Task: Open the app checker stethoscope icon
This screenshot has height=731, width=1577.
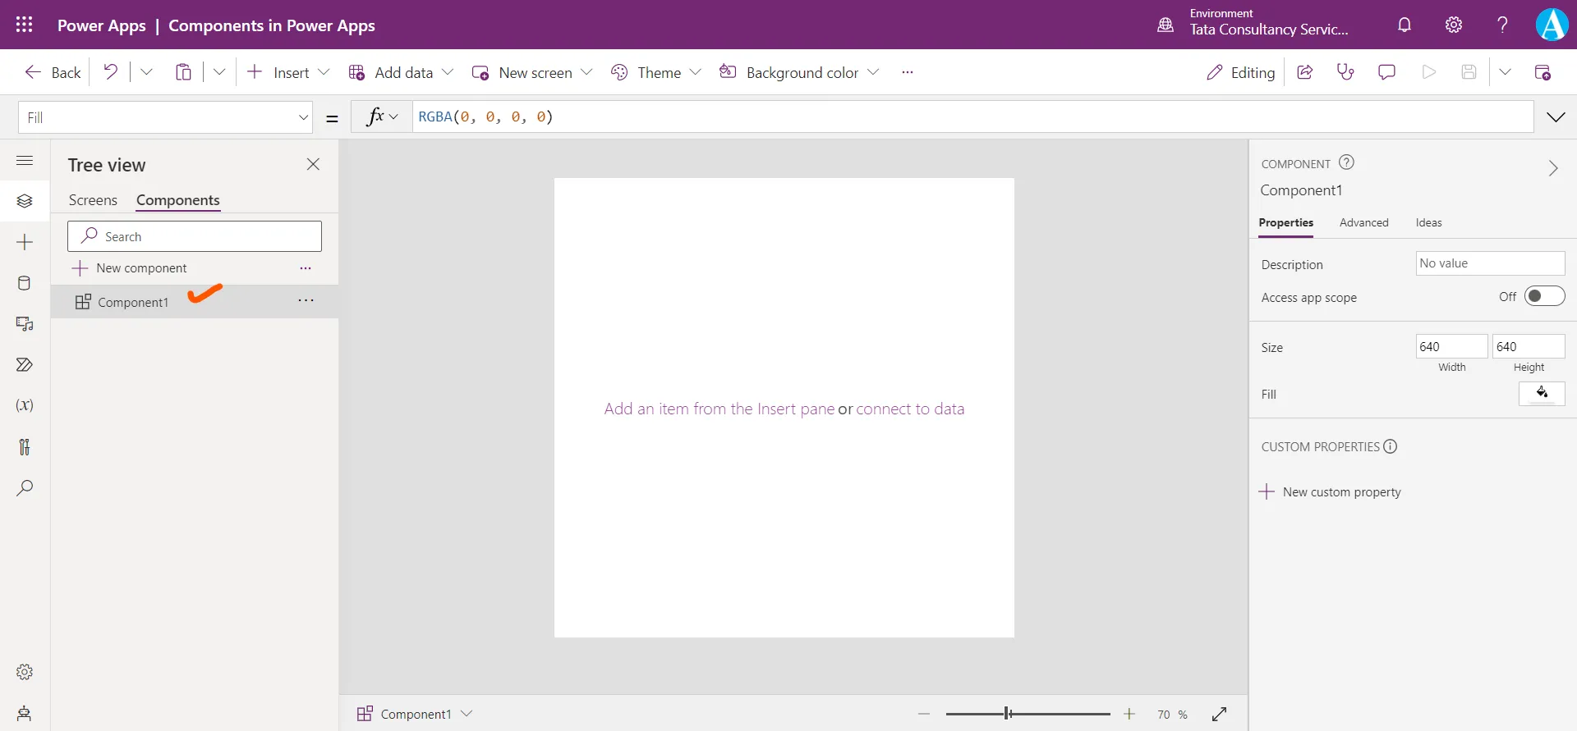Action: [x=1345, y=72]
